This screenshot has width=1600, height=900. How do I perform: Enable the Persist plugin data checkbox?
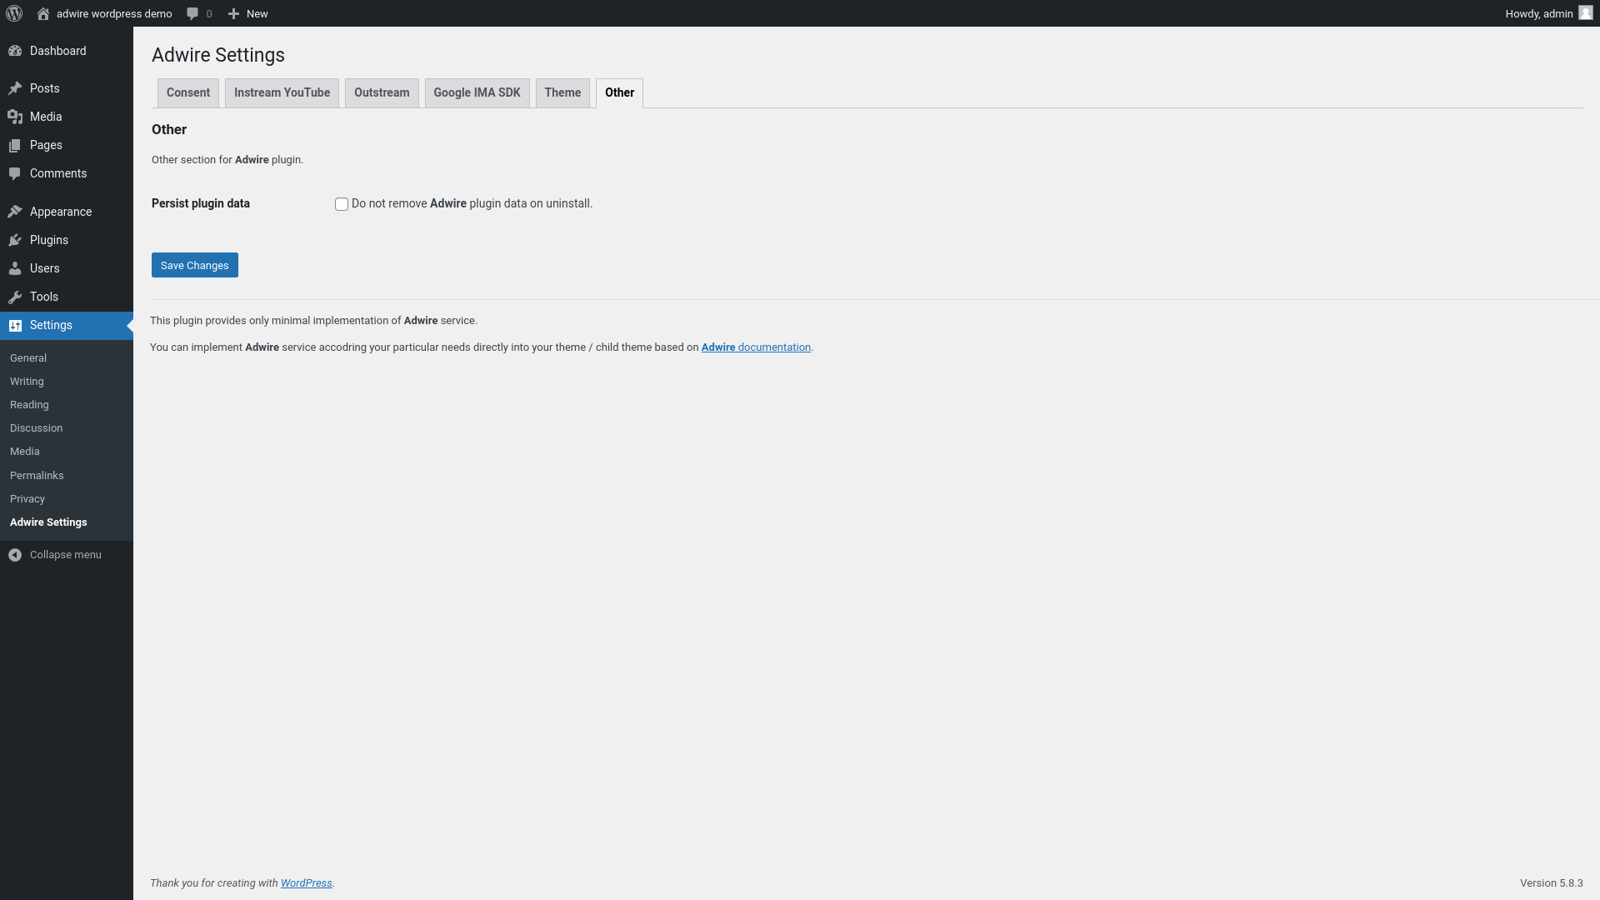pos(342,204)
